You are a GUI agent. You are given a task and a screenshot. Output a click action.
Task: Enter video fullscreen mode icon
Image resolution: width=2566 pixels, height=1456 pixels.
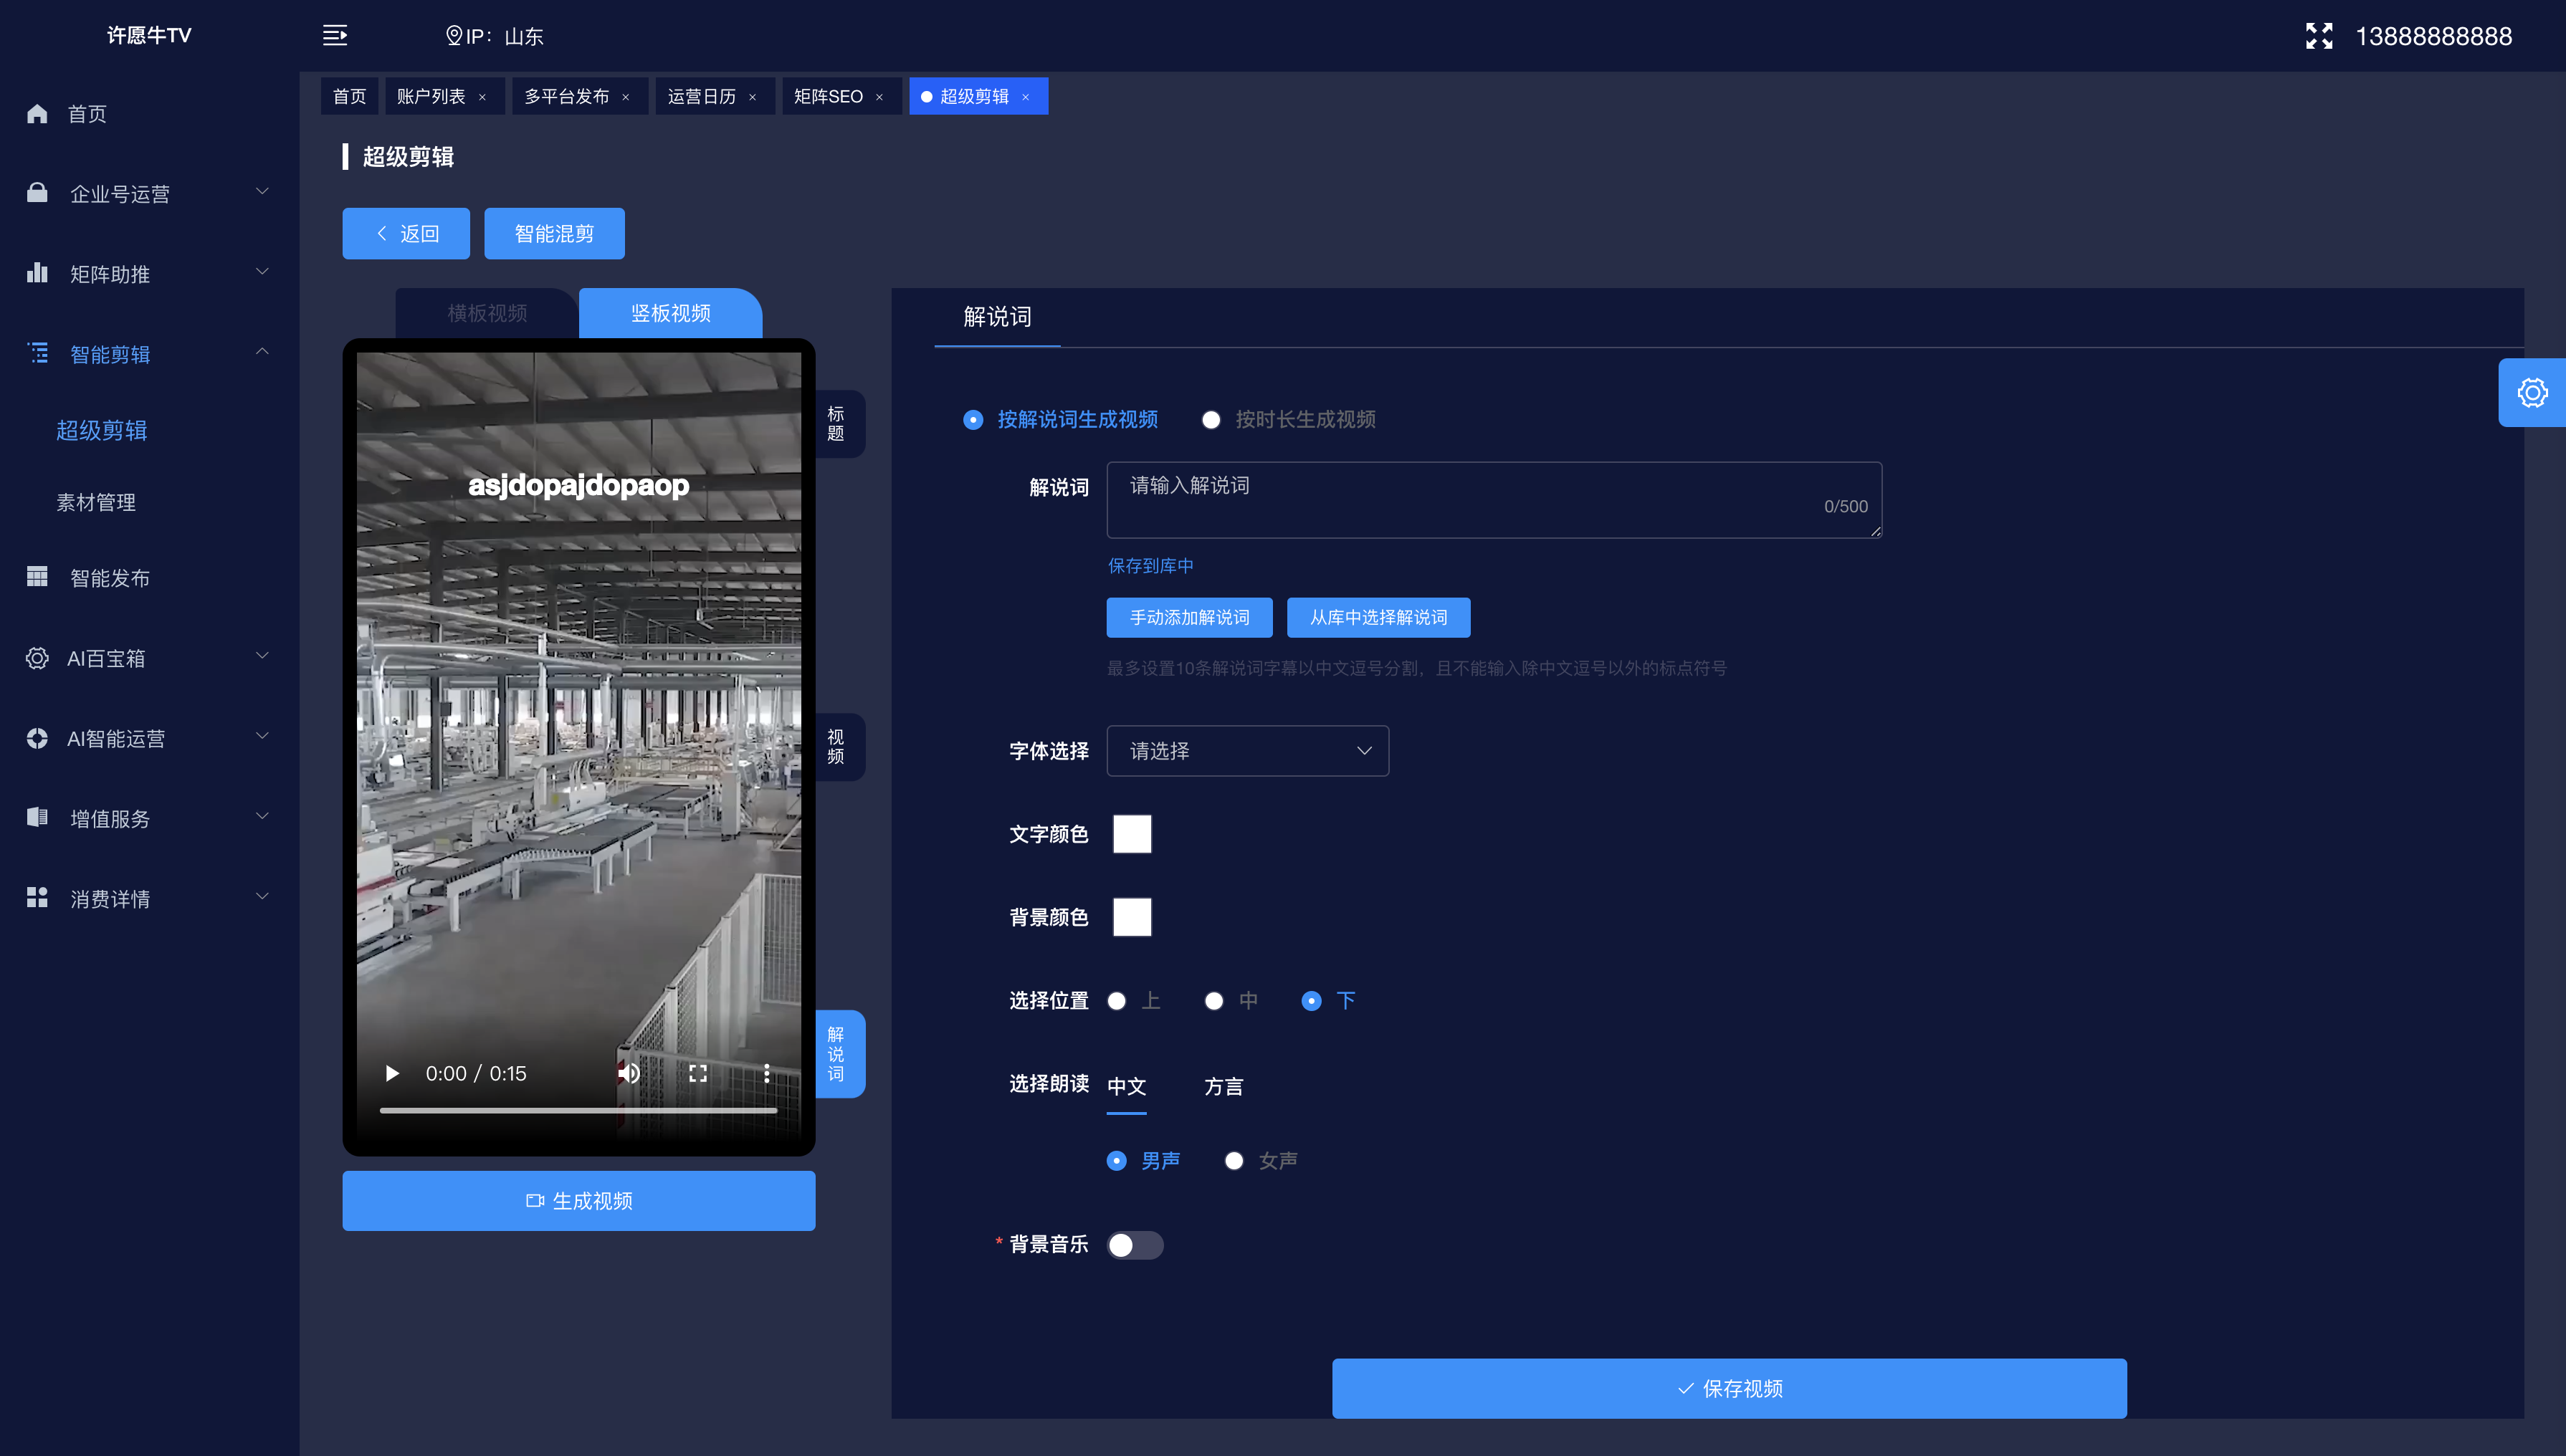click(x=697, y=1073)
